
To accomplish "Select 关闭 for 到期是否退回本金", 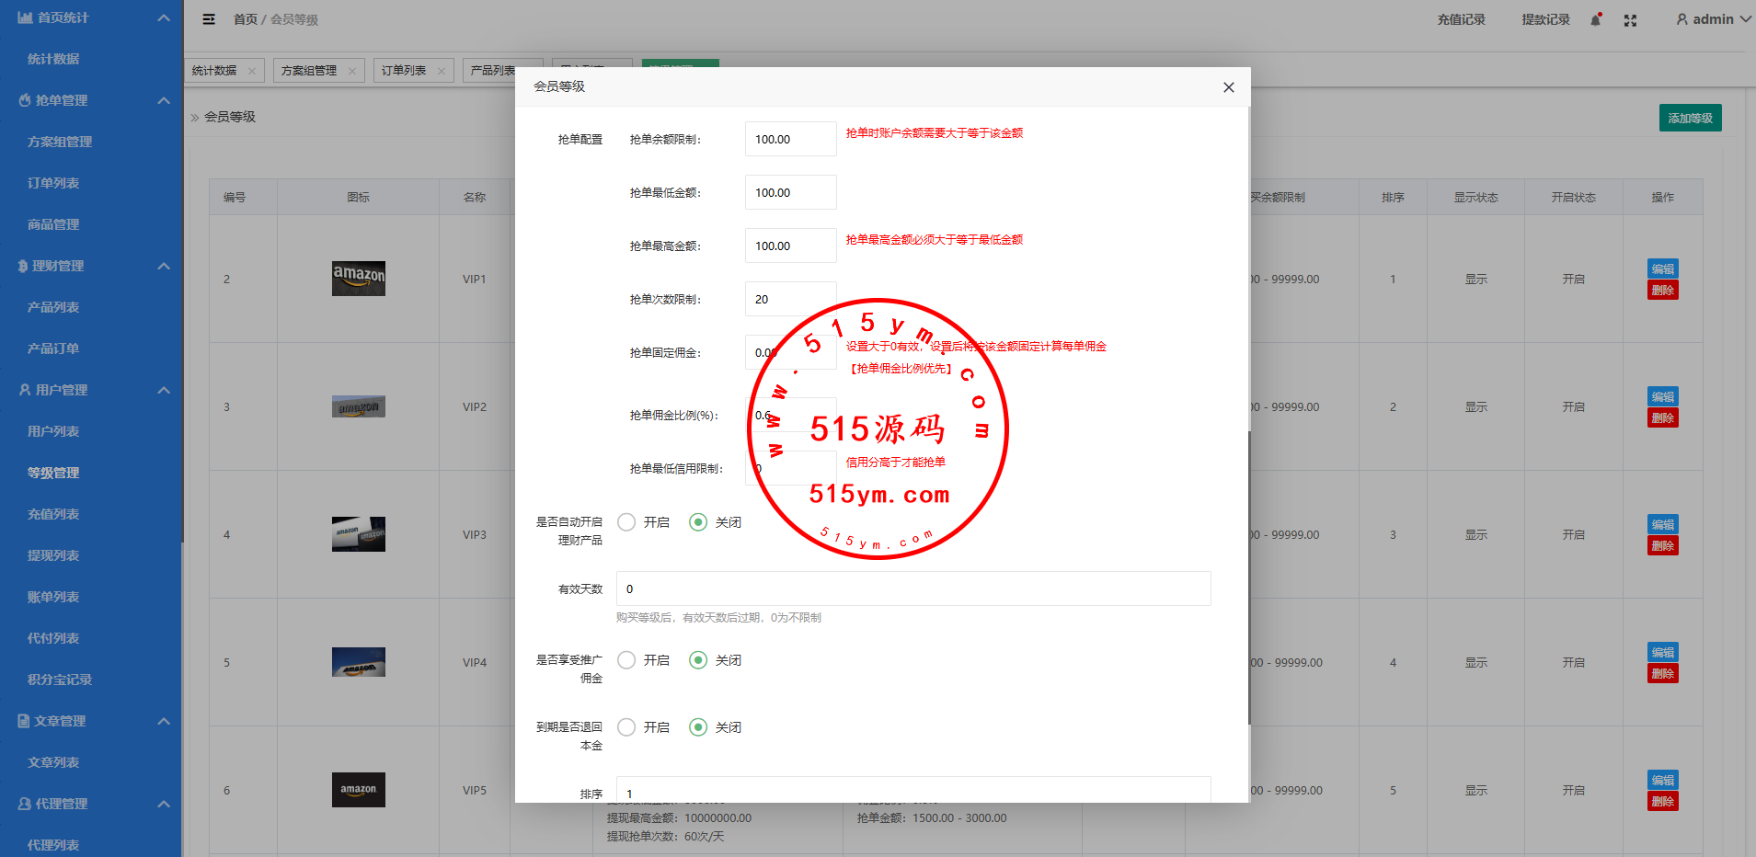I will 698,727.
